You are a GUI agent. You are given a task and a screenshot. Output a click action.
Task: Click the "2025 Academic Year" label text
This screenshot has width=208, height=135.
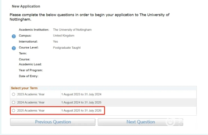[x=31, y=110]
